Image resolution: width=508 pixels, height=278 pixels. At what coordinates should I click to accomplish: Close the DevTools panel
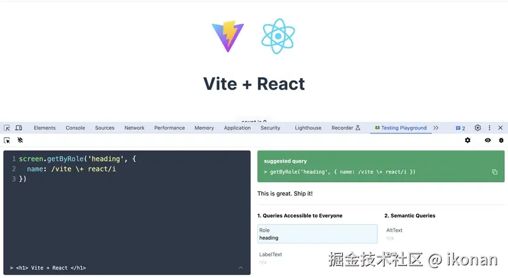[x=500, y=128]
